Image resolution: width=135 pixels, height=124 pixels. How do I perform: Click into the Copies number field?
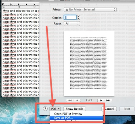click(70, 17)
